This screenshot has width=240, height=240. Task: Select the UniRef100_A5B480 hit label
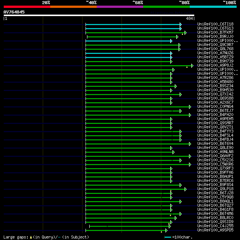click(x=215, y=82)
